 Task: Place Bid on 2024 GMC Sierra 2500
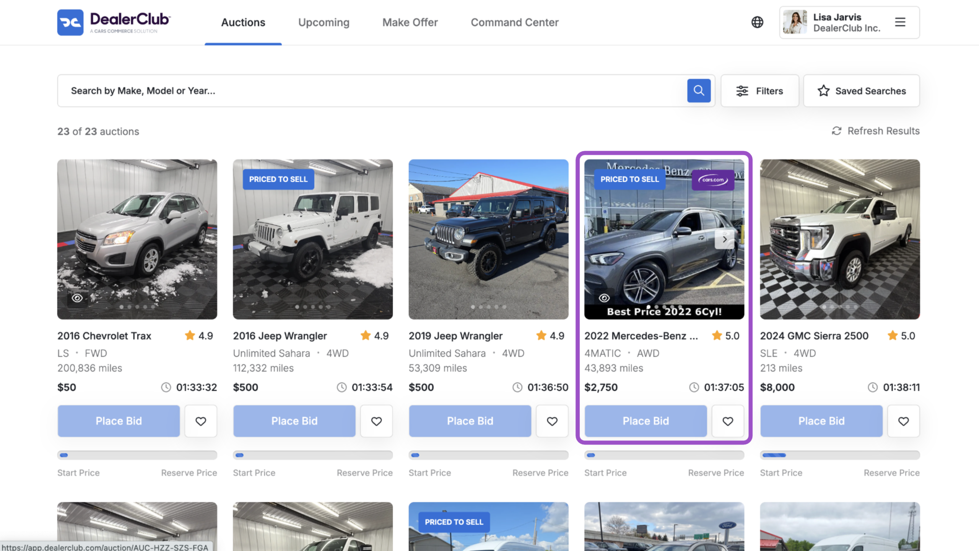tap(821, 421)
